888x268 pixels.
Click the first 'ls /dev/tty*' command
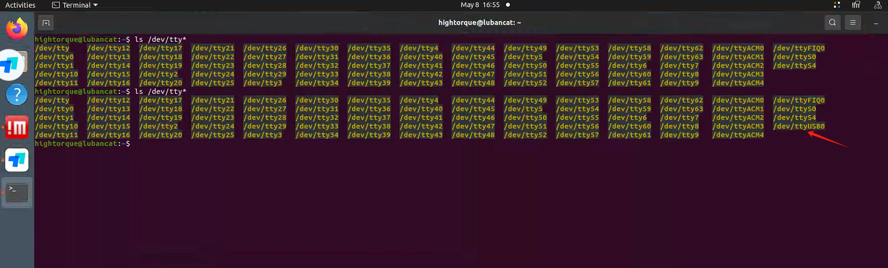pos(161,39)
